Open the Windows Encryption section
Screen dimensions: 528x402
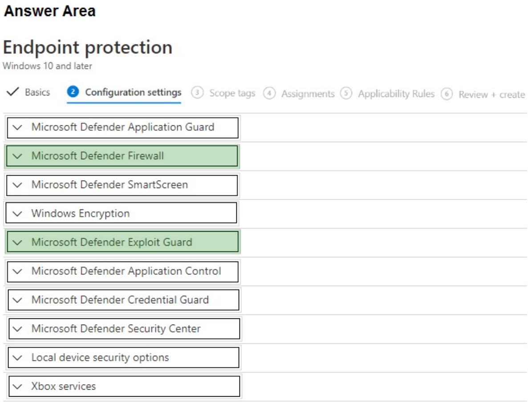tap(121, 213)
